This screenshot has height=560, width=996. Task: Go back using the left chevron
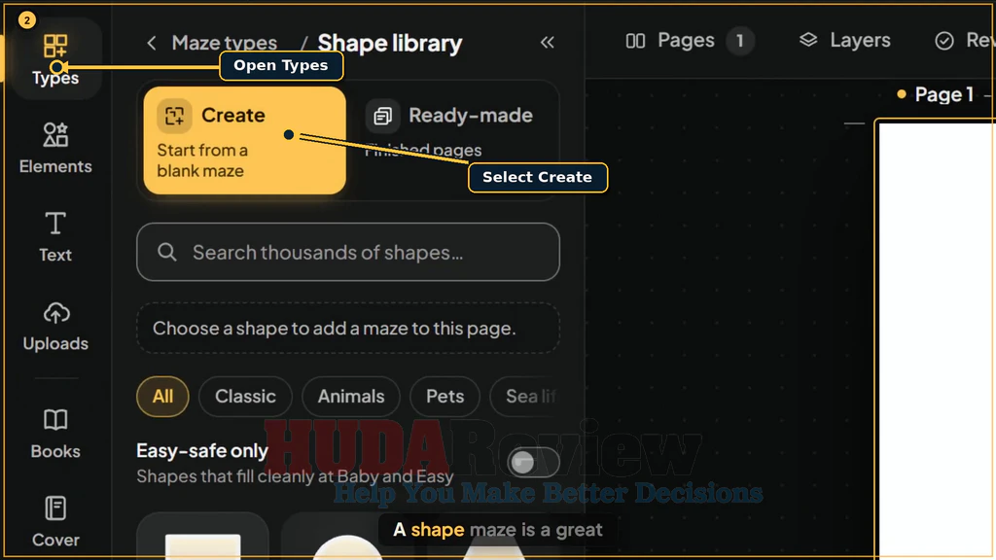(x=151, y=43)
